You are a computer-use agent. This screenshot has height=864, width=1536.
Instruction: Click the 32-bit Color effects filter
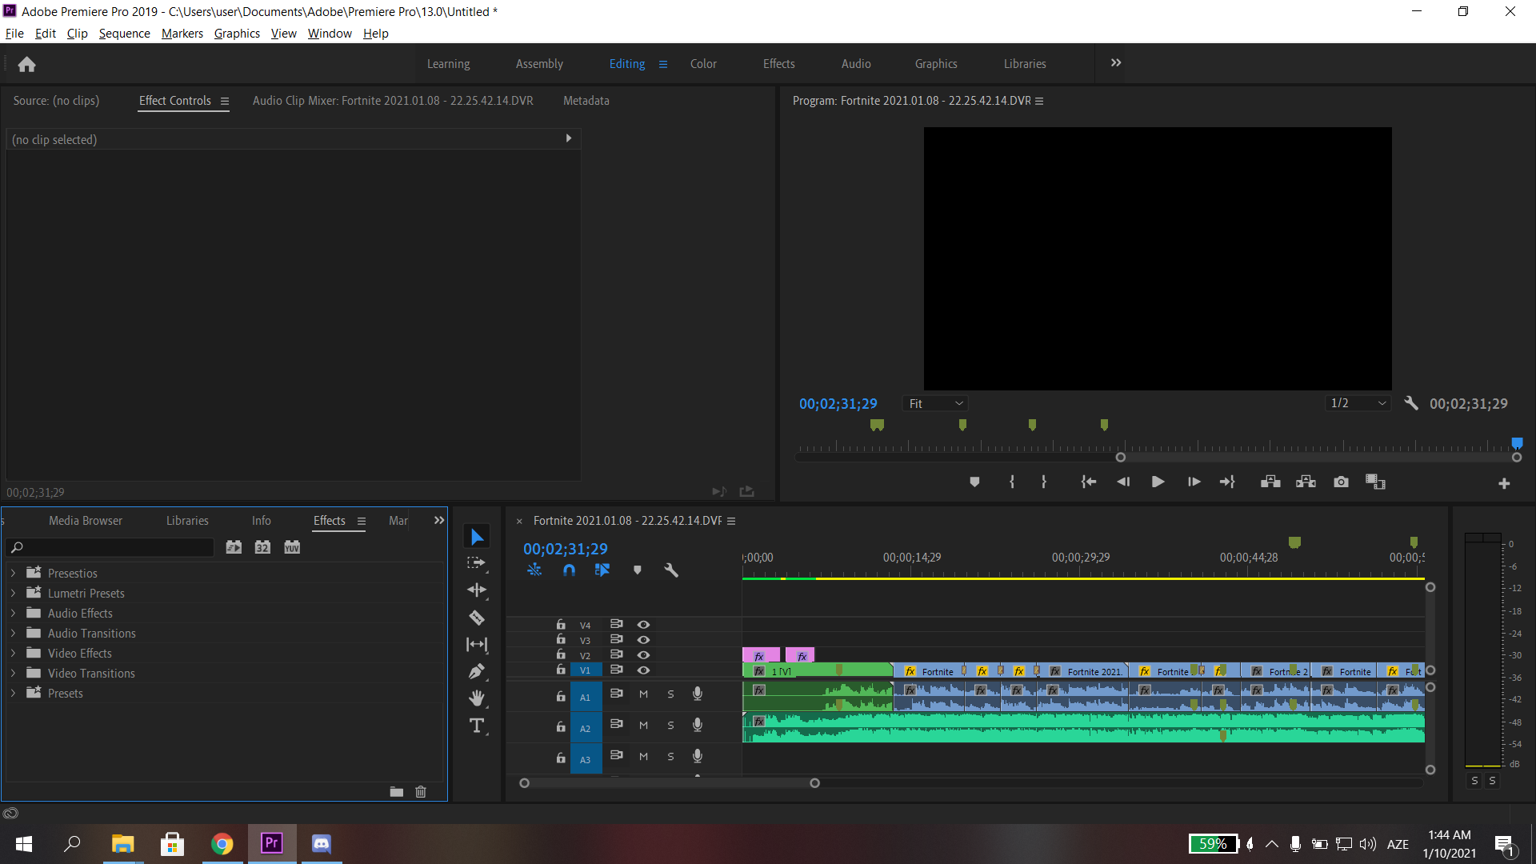click(262, 547)
